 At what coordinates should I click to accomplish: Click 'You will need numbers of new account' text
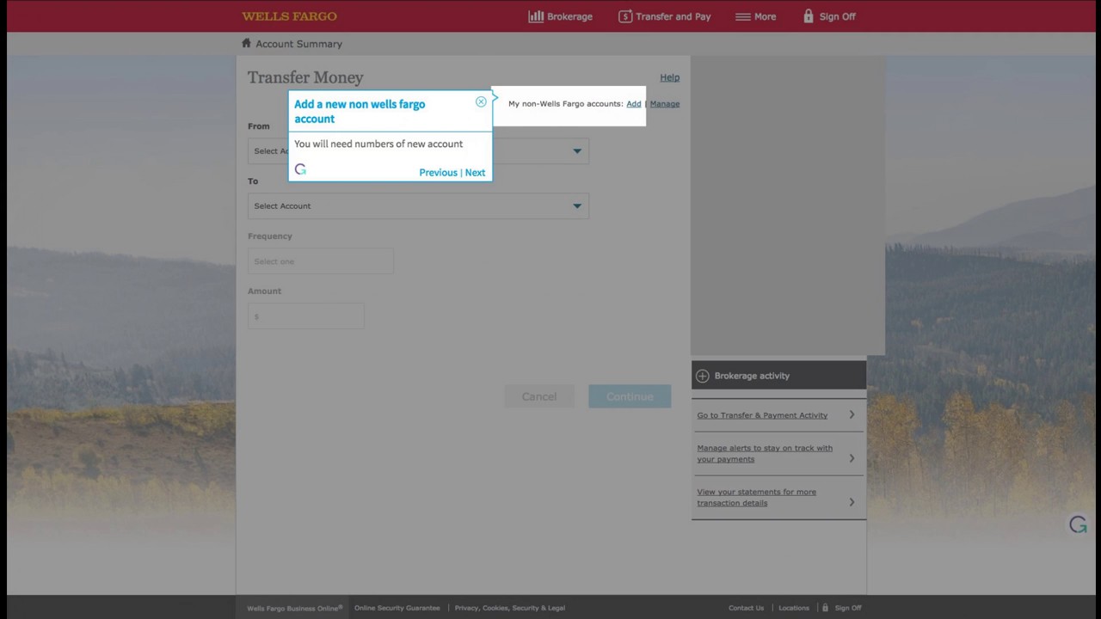pos(378,144)
